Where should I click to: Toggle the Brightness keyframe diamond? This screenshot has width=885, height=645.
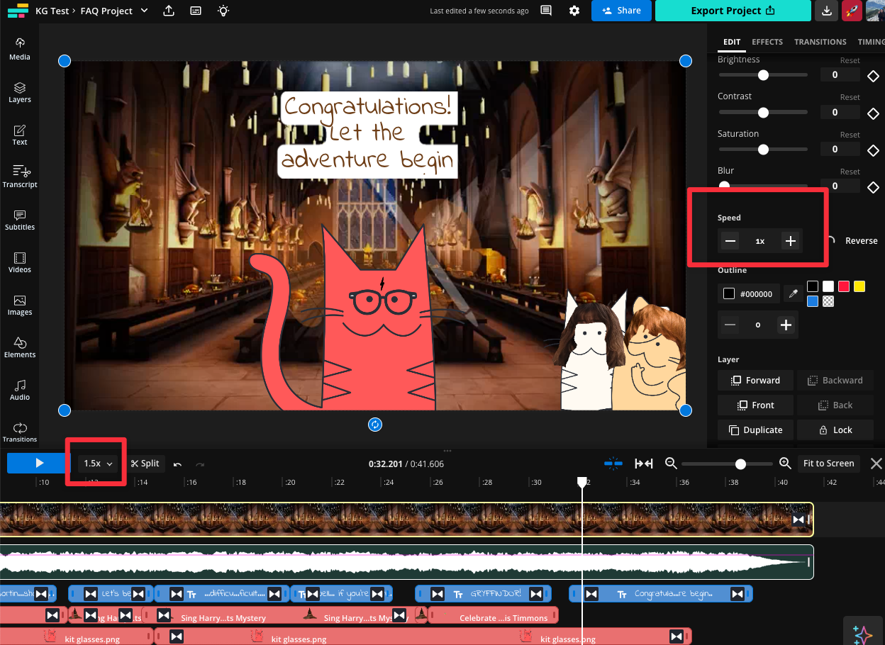pos(874,75)
